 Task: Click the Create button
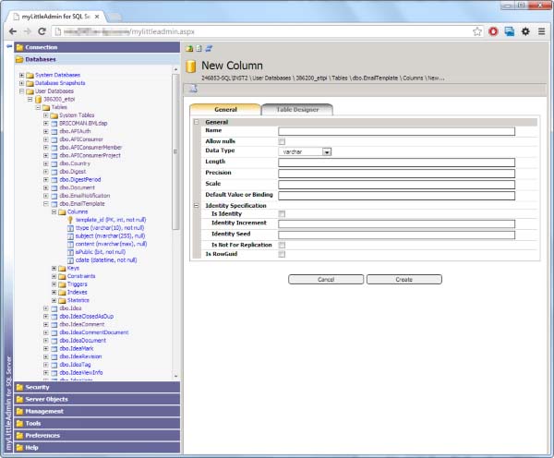point(404,280)
